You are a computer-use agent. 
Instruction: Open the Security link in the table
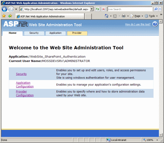pos(21,74)
